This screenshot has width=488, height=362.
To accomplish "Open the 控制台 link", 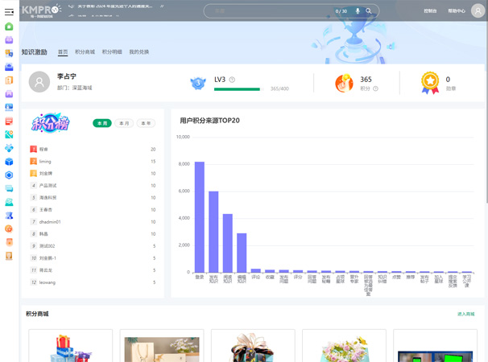I will click(x=430, y=11).
